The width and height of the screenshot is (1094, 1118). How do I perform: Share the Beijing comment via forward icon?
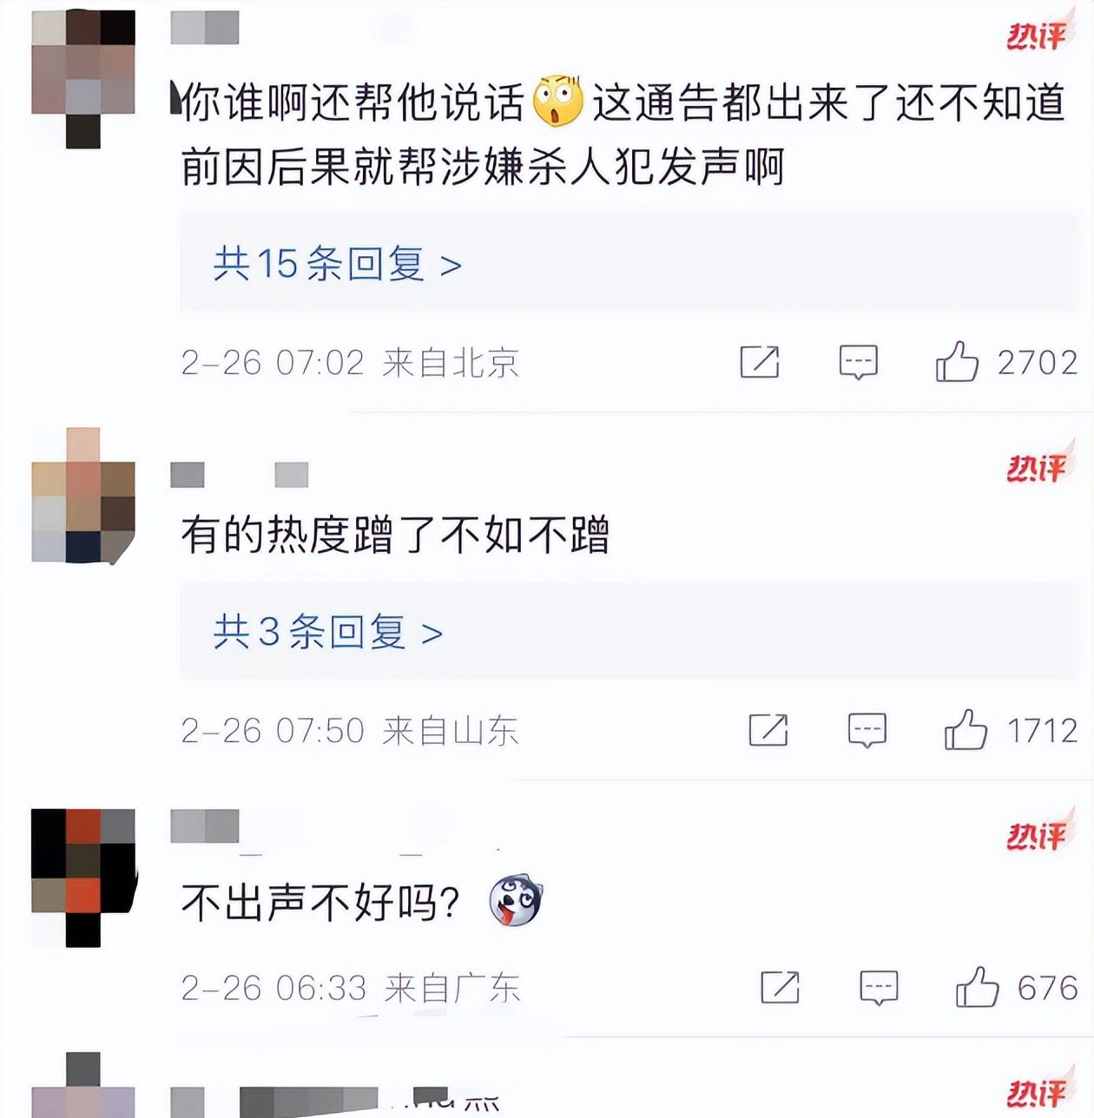click(x=759, y=362)
